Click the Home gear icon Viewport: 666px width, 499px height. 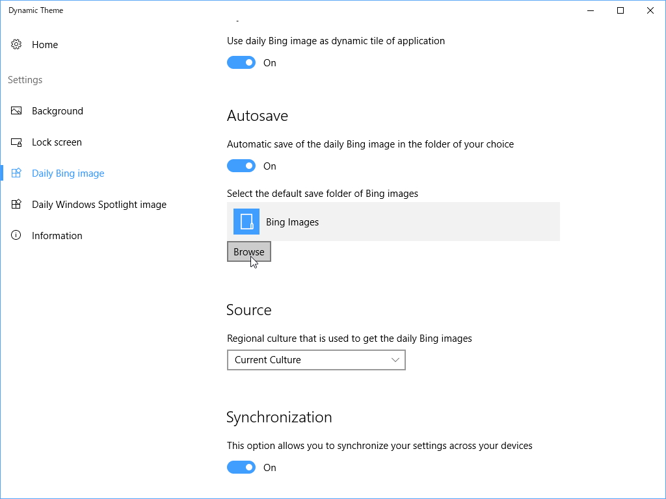[17, 45]
